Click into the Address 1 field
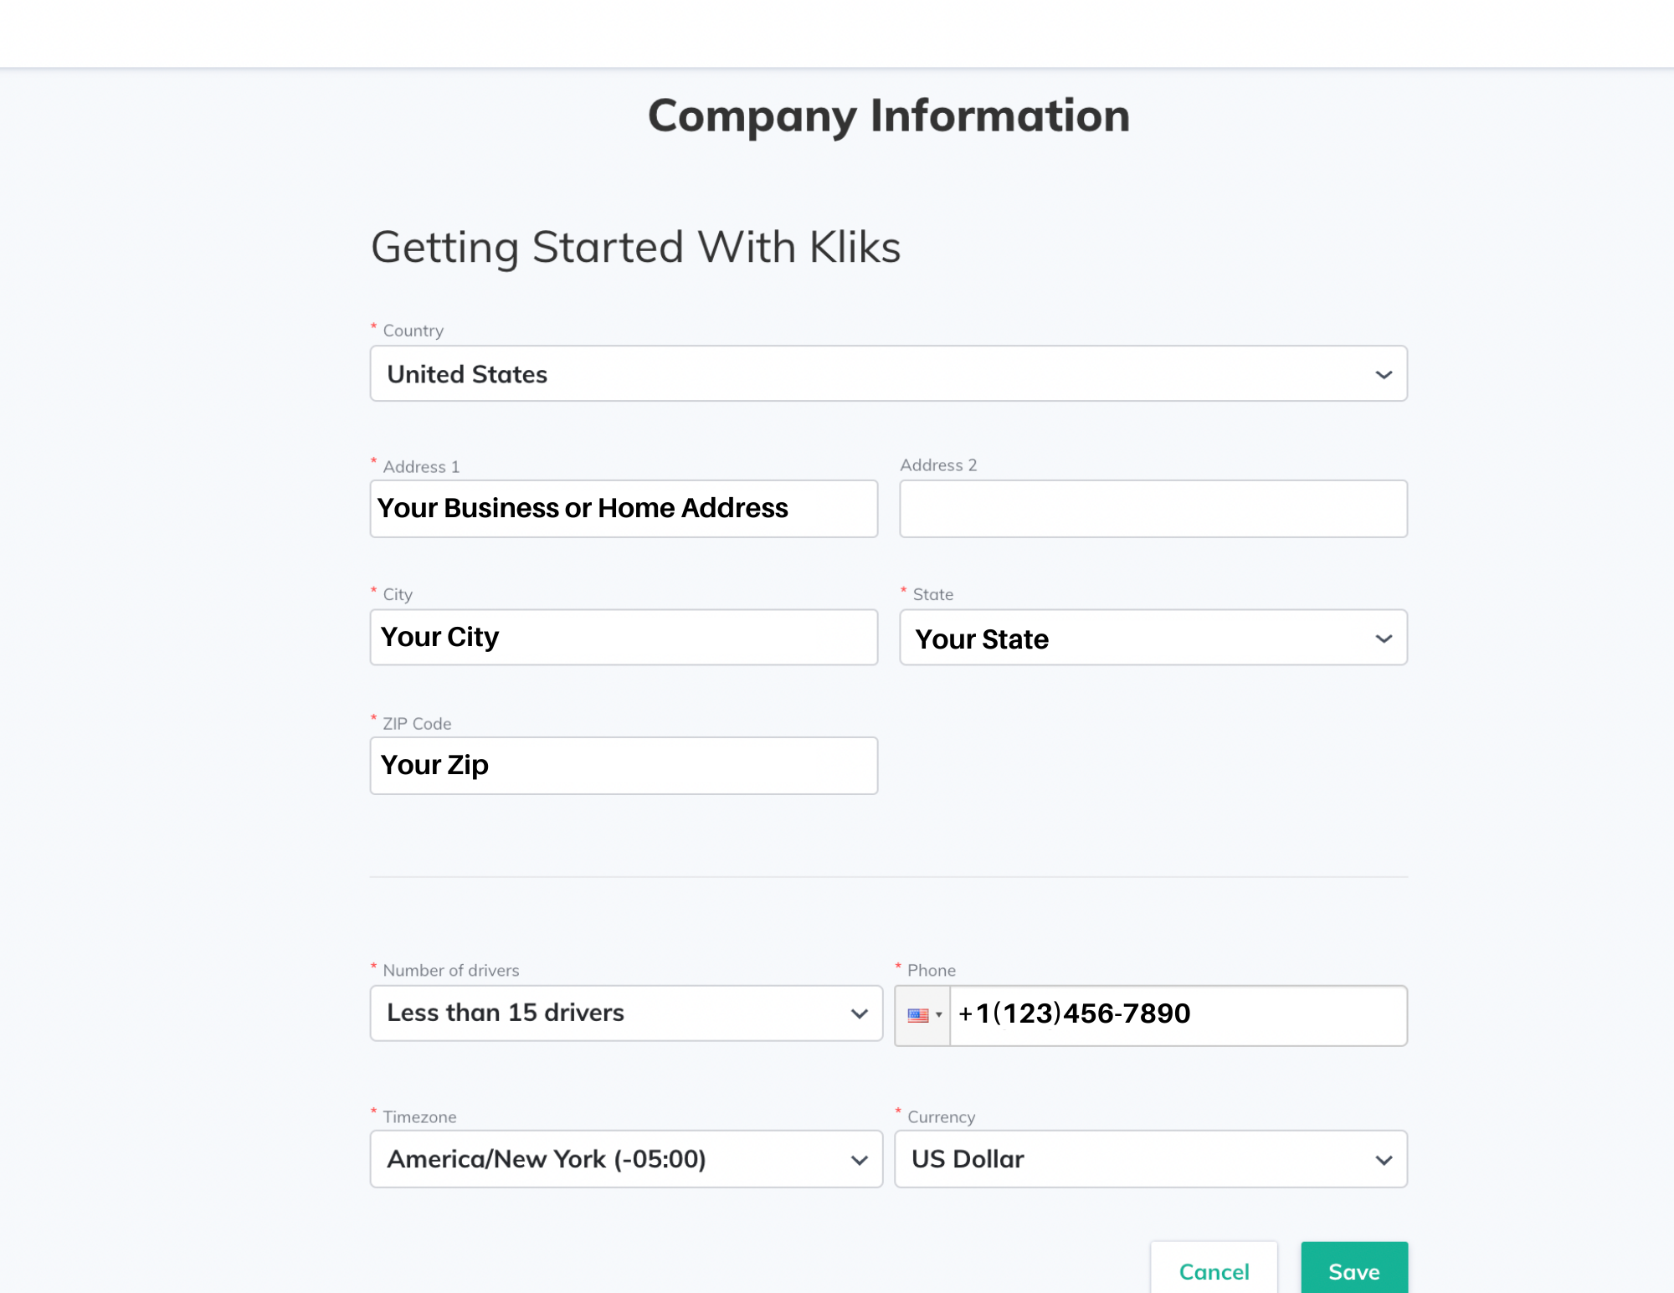The height and width of the screenshot is (1293, 1674). pyautogui.click(x=624, y=509)
